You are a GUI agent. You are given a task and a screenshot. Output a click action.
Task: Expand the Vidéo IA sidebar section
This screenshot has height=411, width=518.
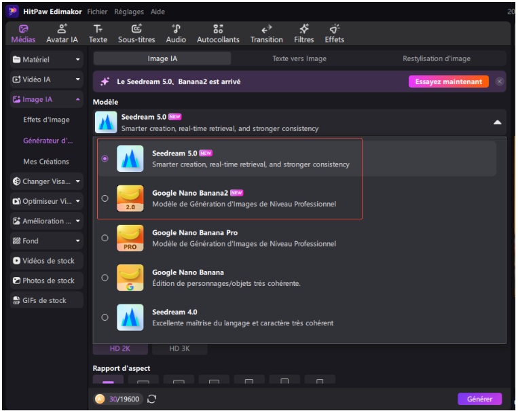coord(47,79)
